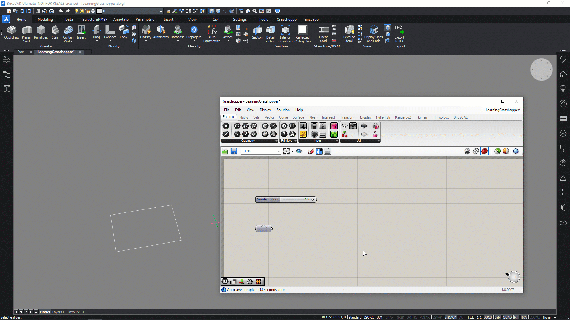This screenshot has width=570, height=320.
Task: Open the Solution menu in Grasshopper
Action: pyautogui.click(x=283, y=110)
